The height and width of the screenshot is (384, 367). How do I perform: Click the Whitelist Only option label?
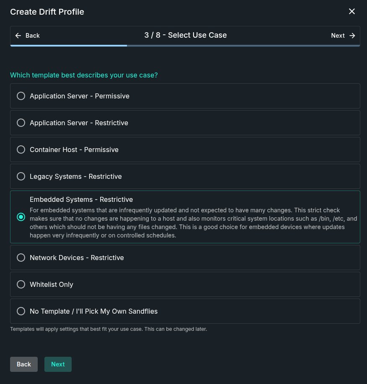pos(52,285)
